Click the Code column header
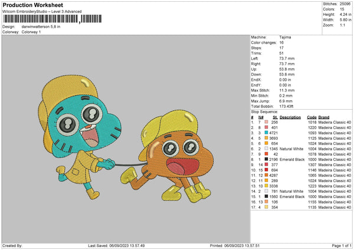The image size is (354, 250). click(x=312, y=117)
